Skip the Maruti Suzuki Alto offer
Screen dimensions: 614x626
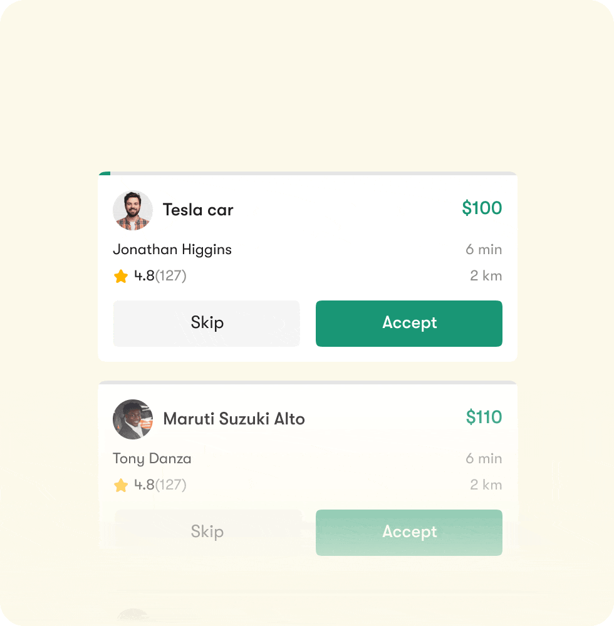207,532
